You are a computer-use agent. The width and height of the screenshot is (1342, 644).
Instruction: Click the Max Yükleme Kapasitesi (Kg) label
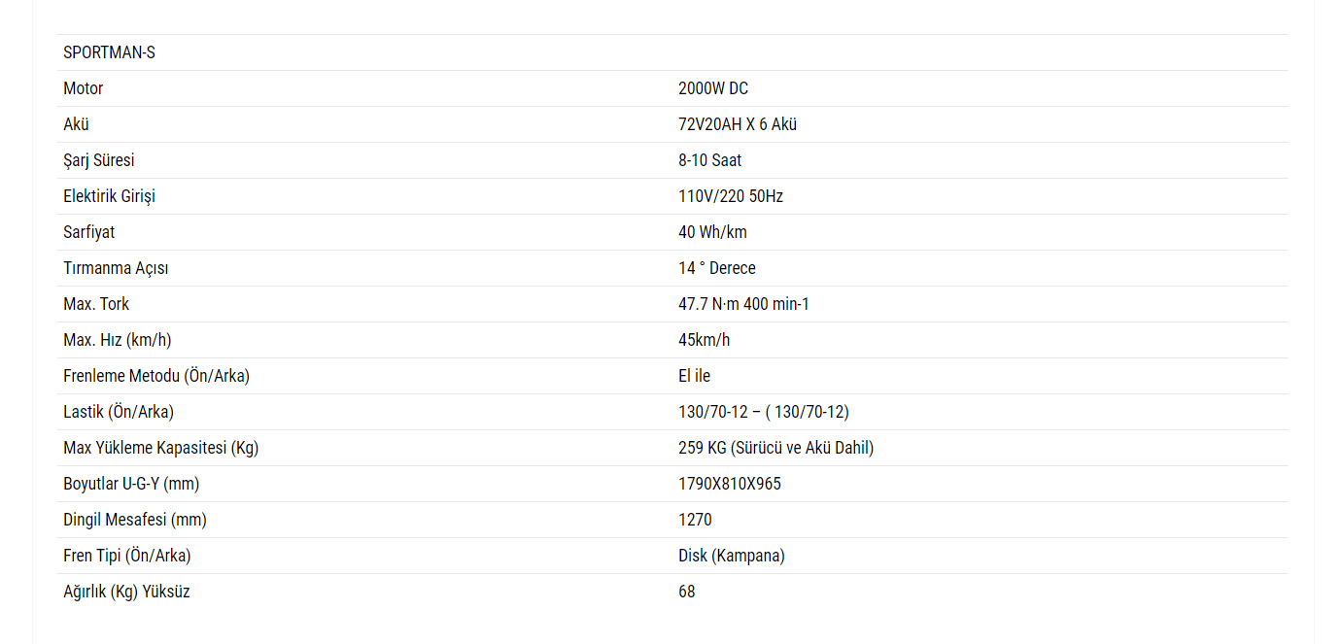tap(160, 448)
